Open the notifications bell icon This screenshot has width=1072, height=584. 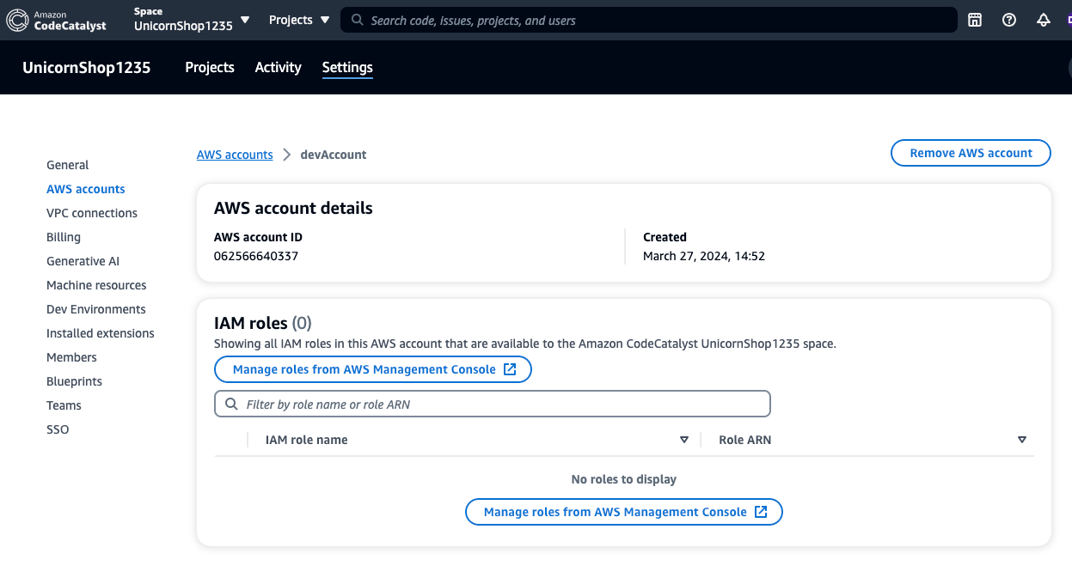tap(1044, 20)
